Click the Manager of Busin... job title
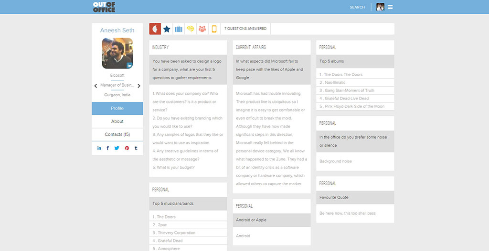This screenshot has width=489, height=251. tap(117, 85)
